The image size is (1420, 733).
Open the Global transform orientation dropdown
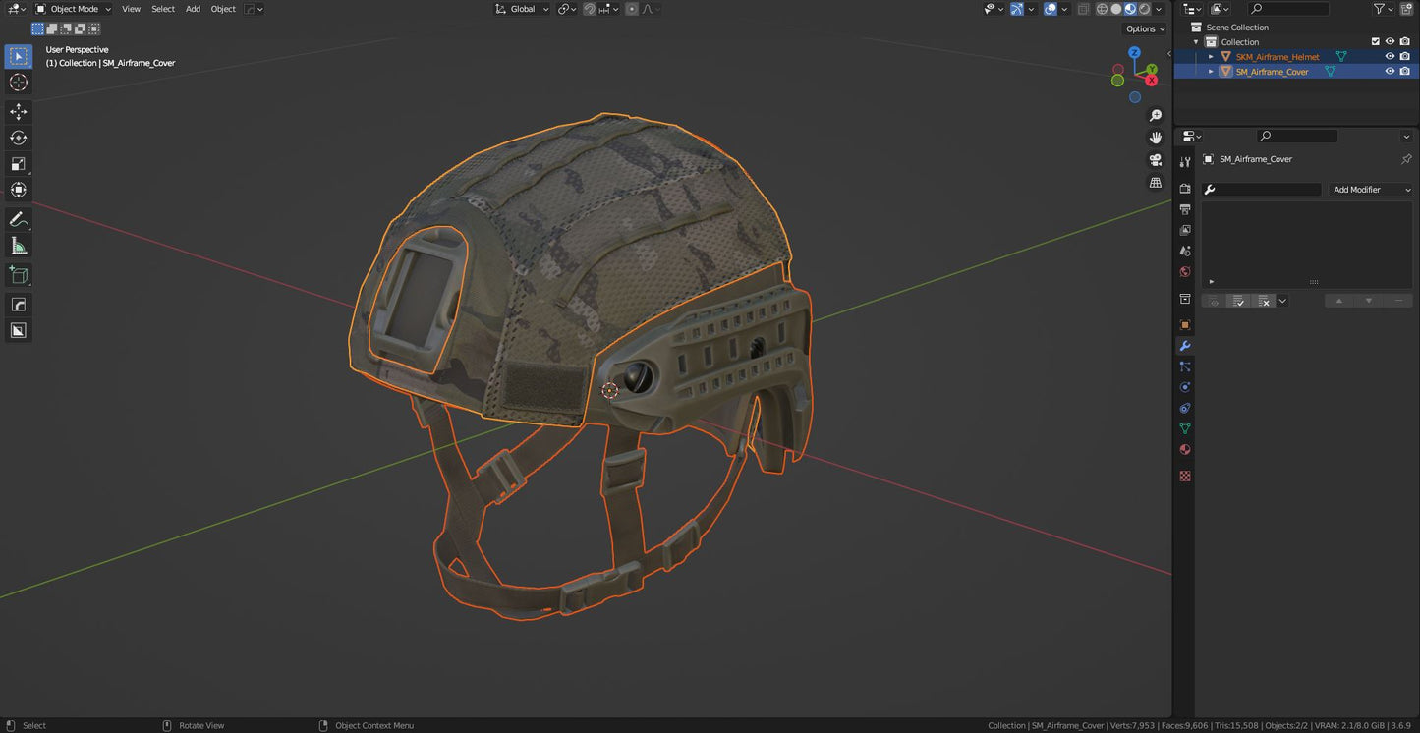coord(522,9)
